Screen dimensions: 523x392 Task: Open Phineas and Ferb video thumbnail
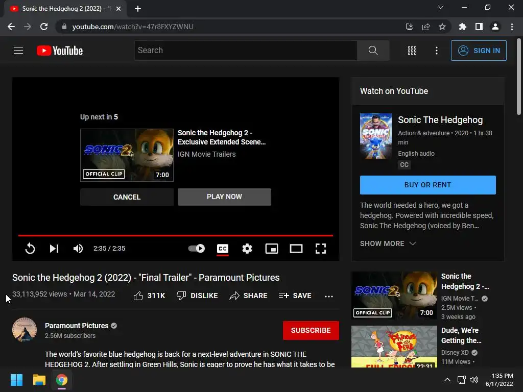coord(394,347)
